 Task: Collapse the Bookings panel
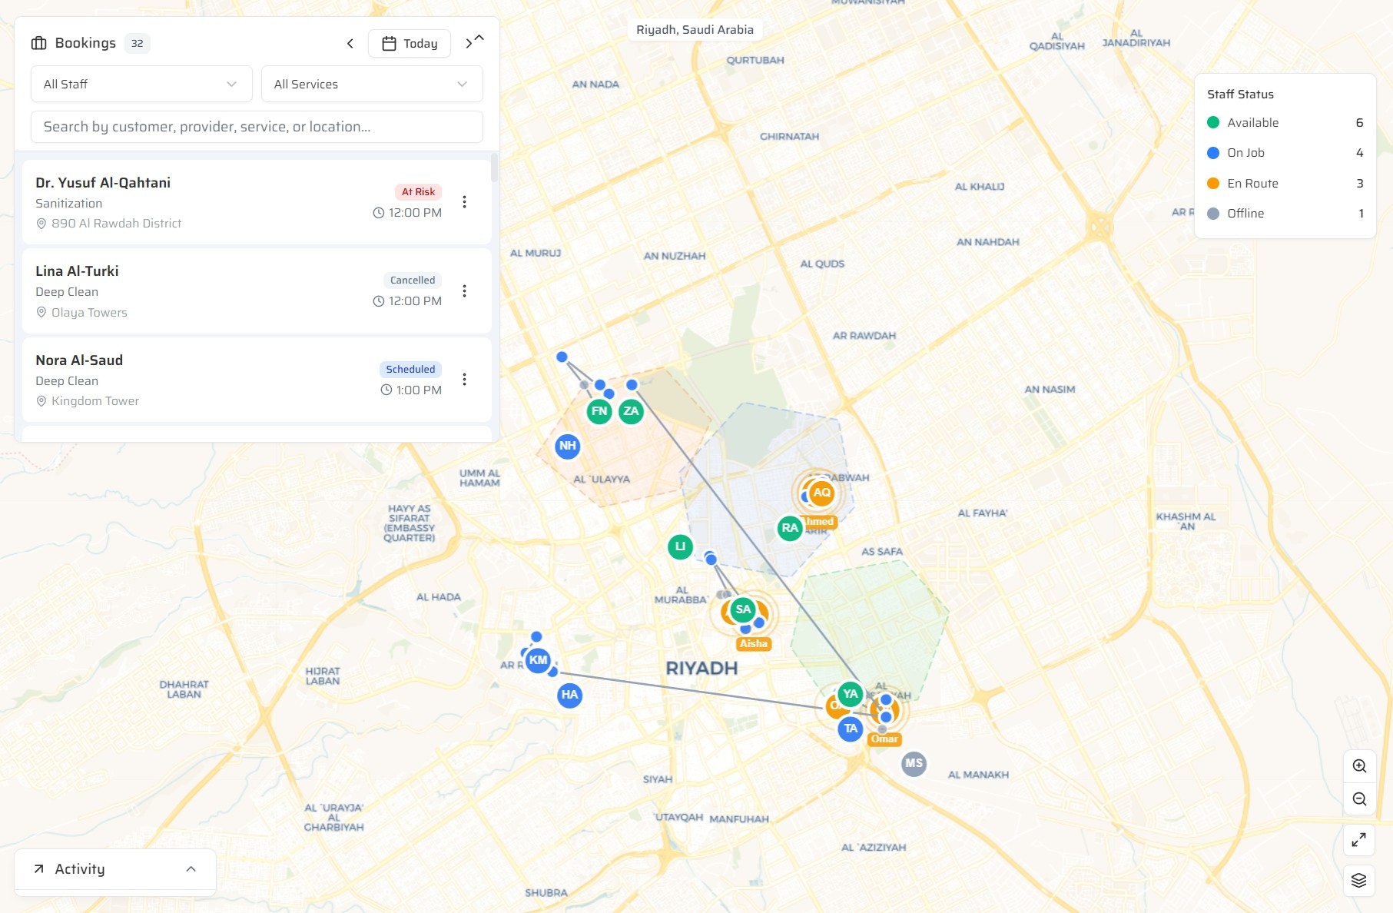coord(479,37)
